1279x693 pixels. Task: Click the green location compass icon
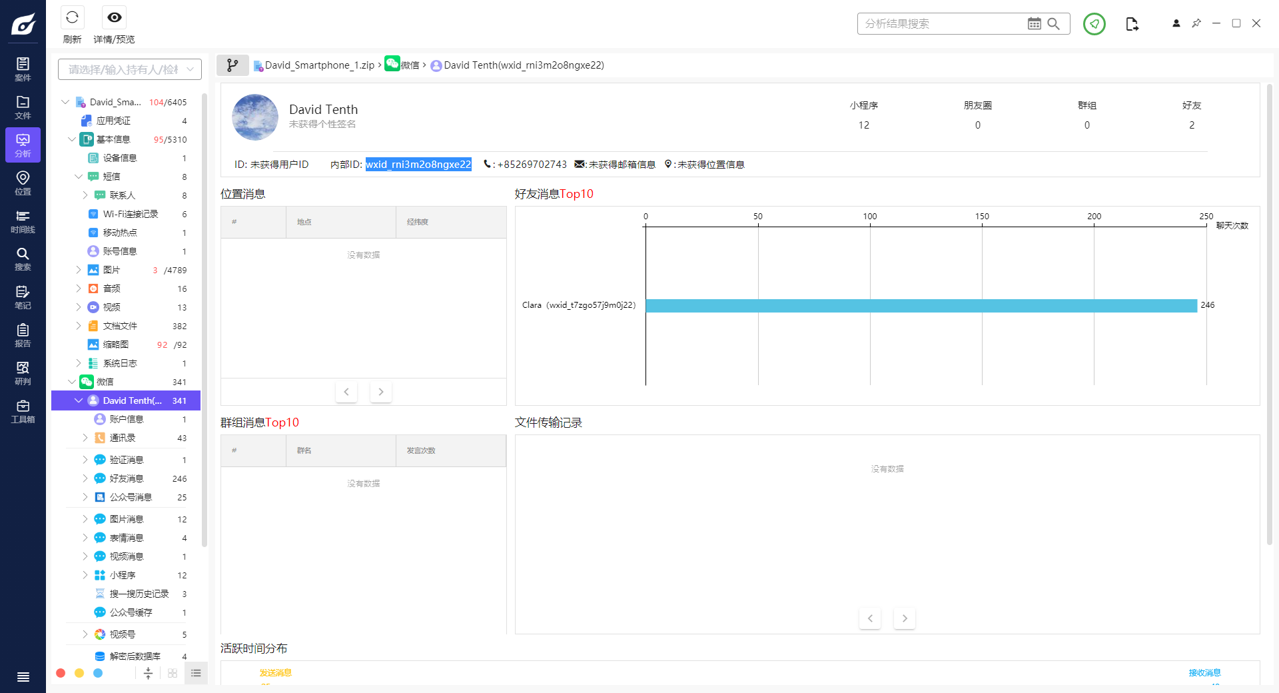tap(1094, 24)
